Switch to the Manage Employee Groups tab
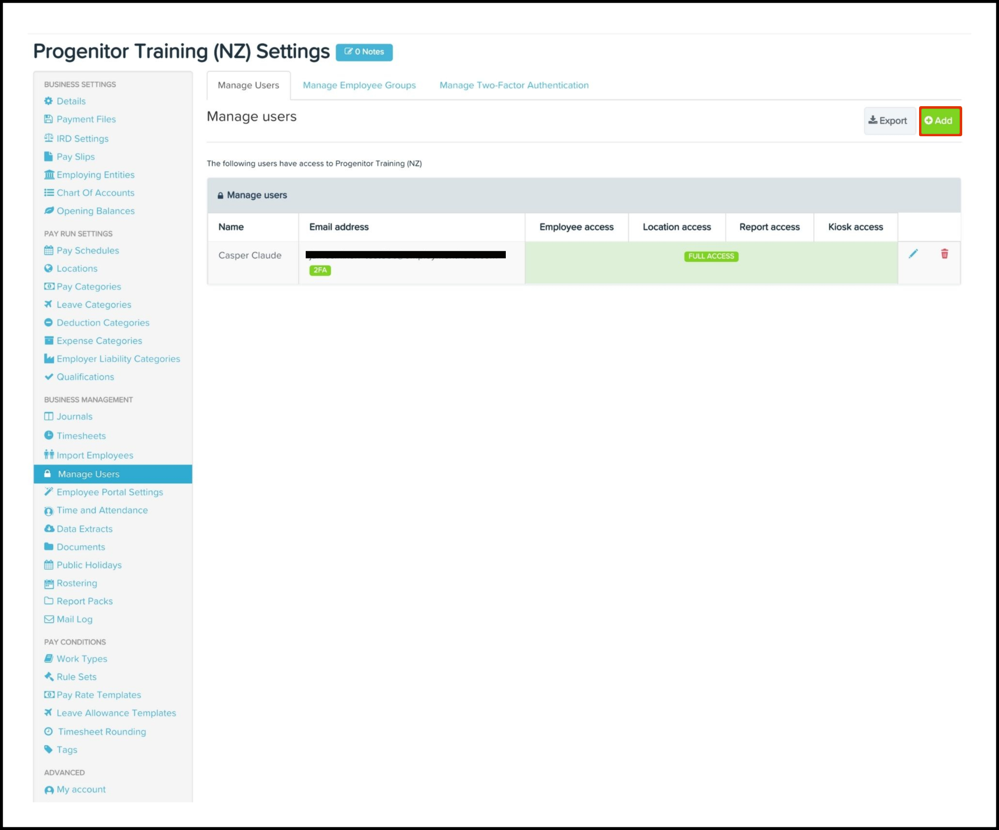Image resolution: width=999 pixels, height=830 pixels. coord(359,85)
